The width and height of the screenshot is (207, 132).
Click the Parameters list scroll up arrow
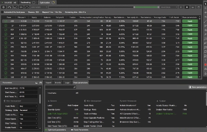[40, 88]
